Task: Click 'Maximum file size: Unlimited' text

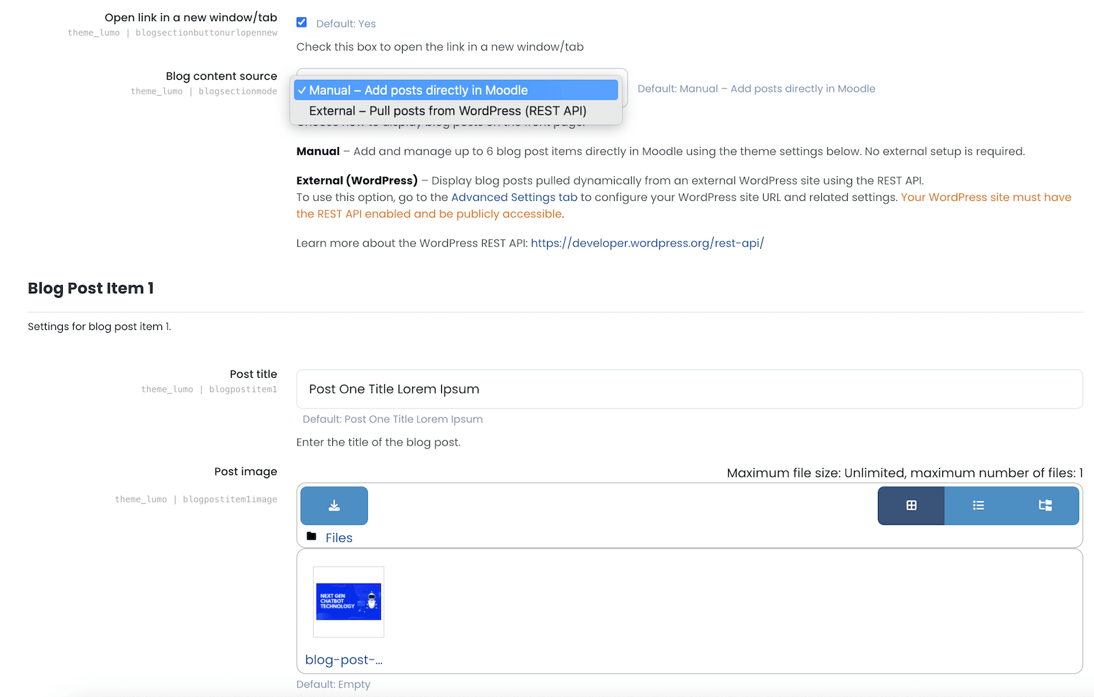Action: pos(815,473)
